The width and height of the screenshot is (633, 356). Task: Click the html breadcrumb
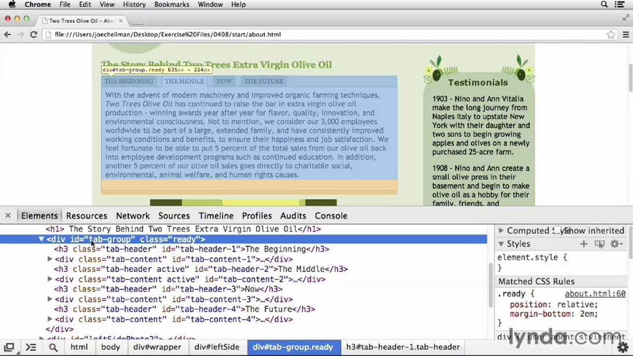click(79, 347)
